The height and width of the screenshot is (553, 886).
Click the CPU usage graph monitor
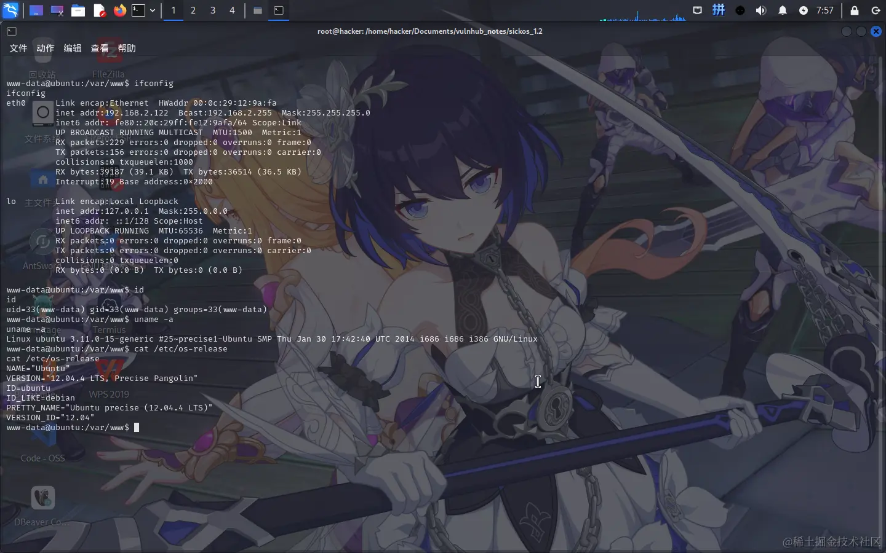click(643, 15)
